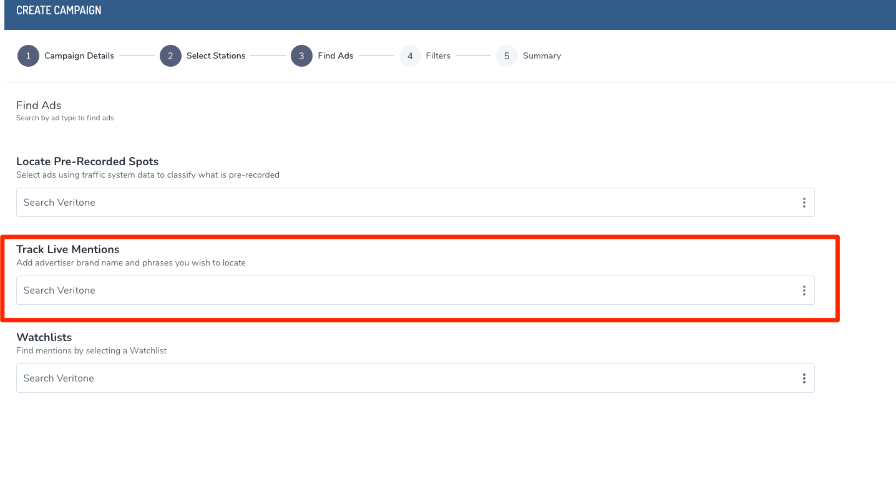
Task: Open the Locate Pre-Recorded Spots options menu
Action: 804,203
